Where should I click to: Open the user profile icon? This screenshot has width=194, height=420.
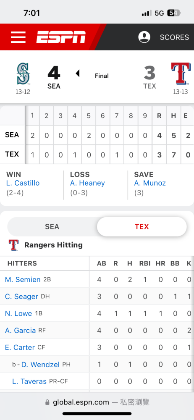click(144, 37)
